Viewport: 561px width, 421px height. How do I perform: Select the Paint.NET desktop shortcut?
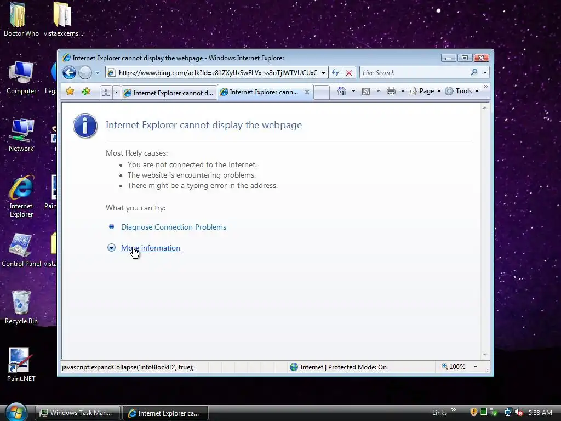coord(21,365)
